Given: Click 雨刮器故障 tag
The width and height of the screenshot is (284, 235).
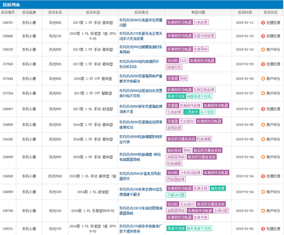Looking at the screenshot, I should tap(176, 179).
